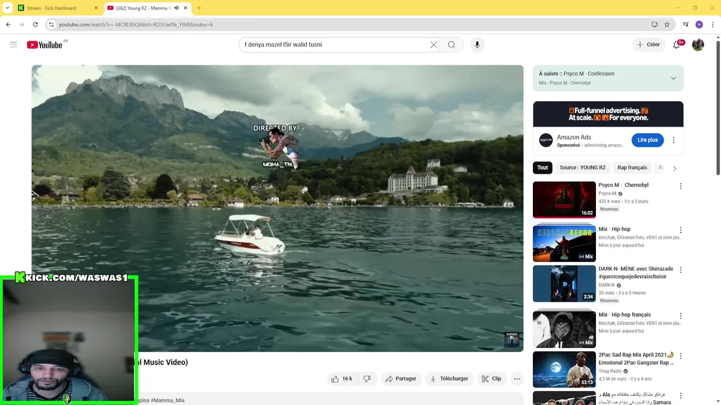The height and width of the screenshot is (405, 721).
Task: Expand the À suivre playlist panel
Action: click(x=673, y=78)
